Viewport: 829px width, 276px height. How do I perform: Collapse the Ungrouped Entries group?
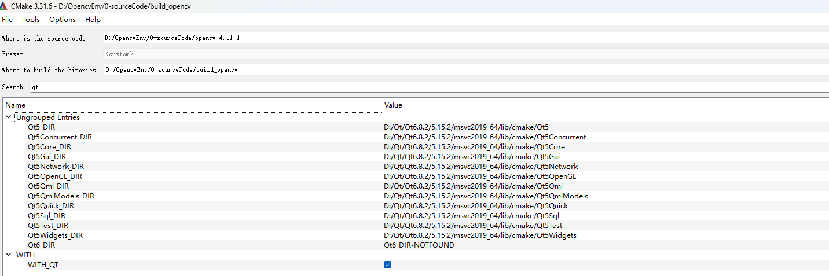tap(9, 117)
